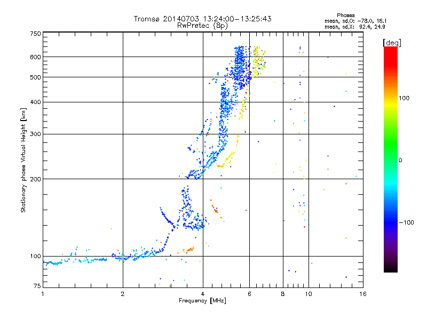Click the x-axis '16' tick label
Screen dimensions: 427x320
tap(363, 294)
